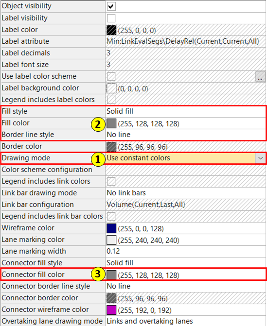
Task: Click the Label font size value field
Action: click(x=186, y=65)
